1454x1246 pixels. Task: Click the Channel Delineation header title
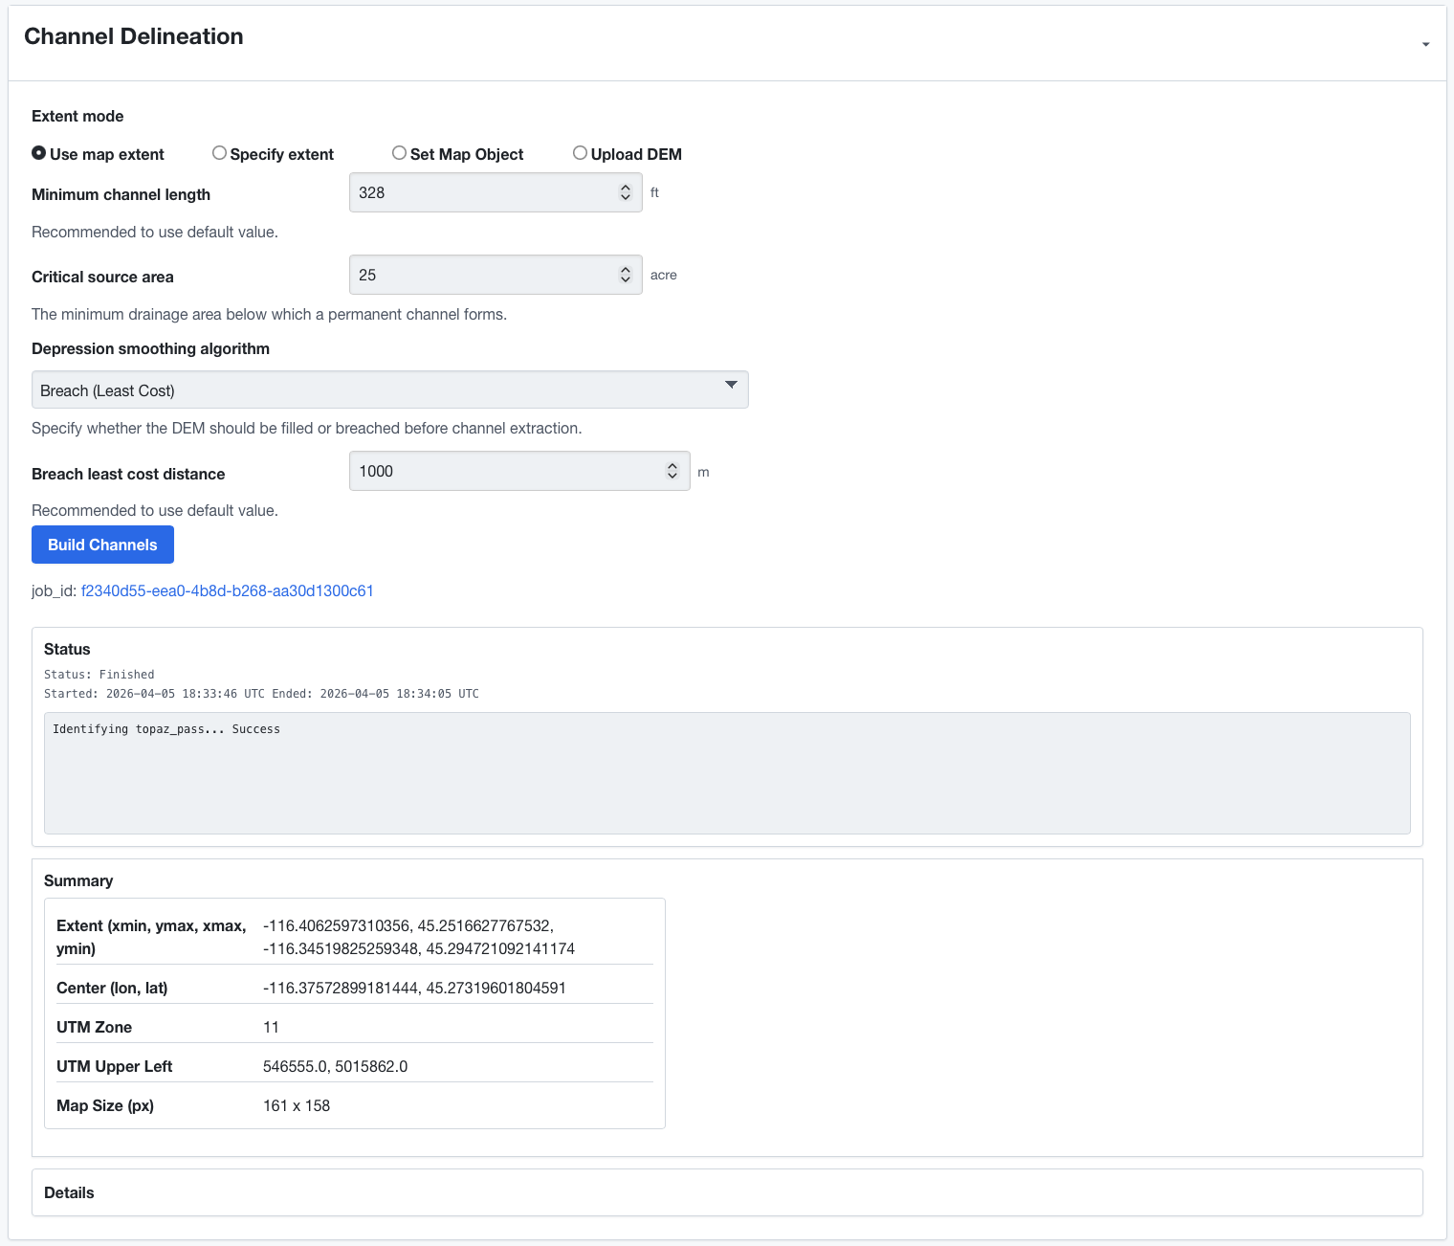[x=134, y=36]
